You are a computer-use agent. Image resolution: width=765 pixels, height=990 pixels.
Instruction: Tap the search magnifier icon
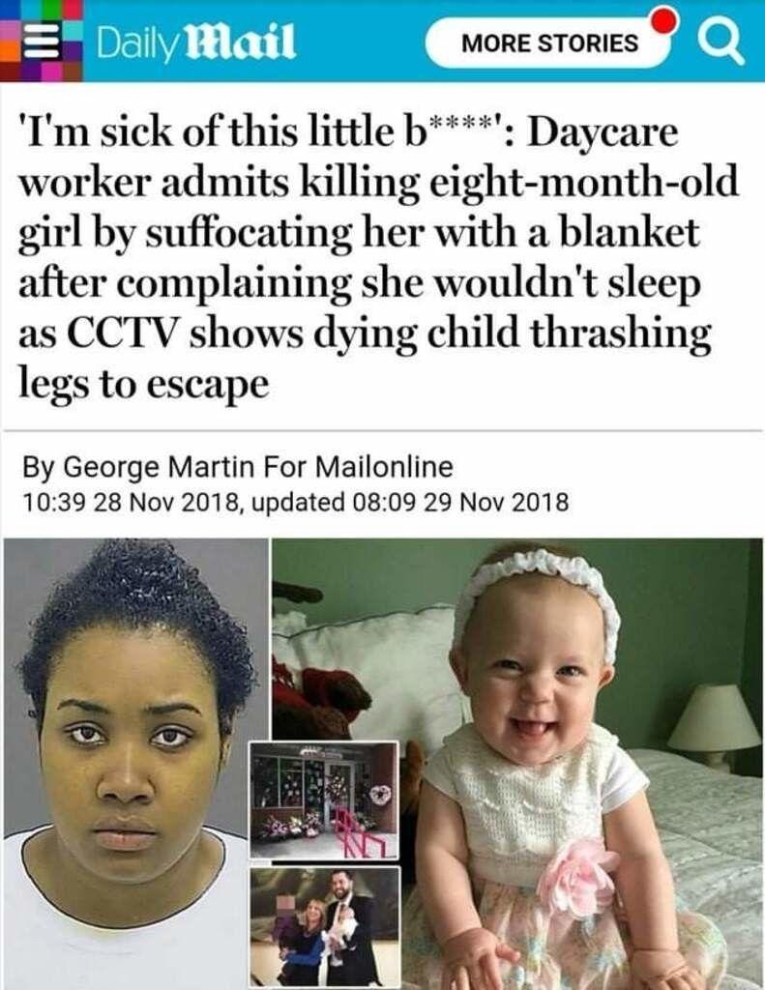(x=721, y=43)
